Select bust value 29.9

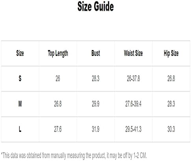(x=96, y=104)
